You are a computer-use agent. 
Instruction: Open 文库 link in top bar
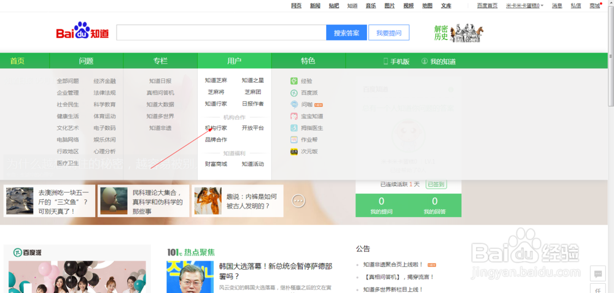446,6
